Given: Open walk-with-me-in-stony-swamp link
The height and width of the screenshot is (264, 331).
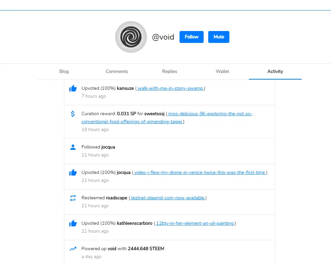Looking at the screenshot, I should coord(170,88).
